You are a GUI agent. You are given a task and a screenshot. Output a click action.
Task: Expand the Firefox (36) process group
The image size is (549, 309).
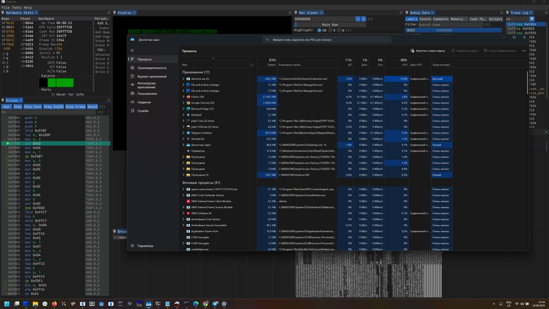184,97
